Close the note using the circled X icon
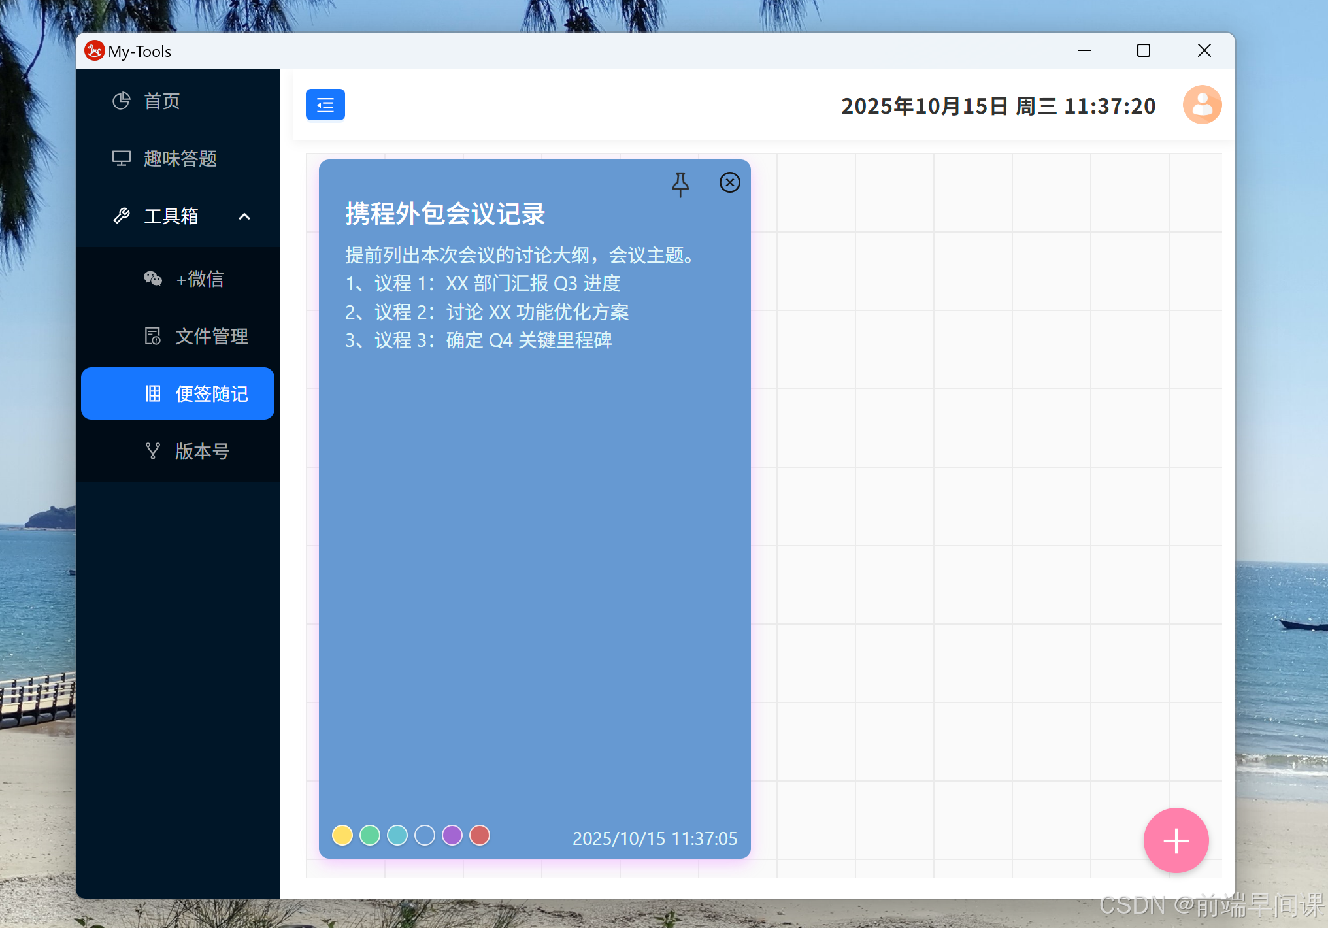Viewport: 1328px width, 928px height. pyautogui.click(x=729, y=182)
